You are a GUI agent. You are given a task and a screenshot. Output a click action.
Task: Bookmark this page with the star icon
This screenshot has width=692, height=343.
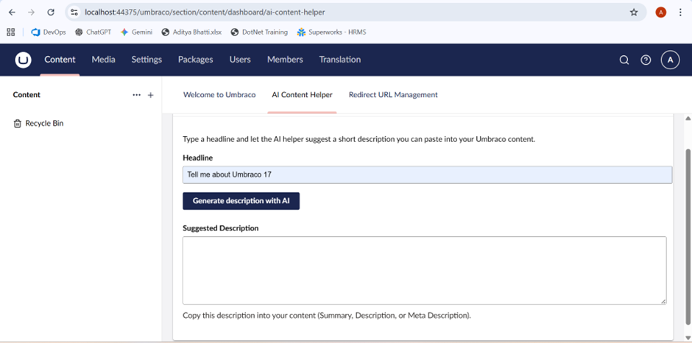tap(633, 13)
